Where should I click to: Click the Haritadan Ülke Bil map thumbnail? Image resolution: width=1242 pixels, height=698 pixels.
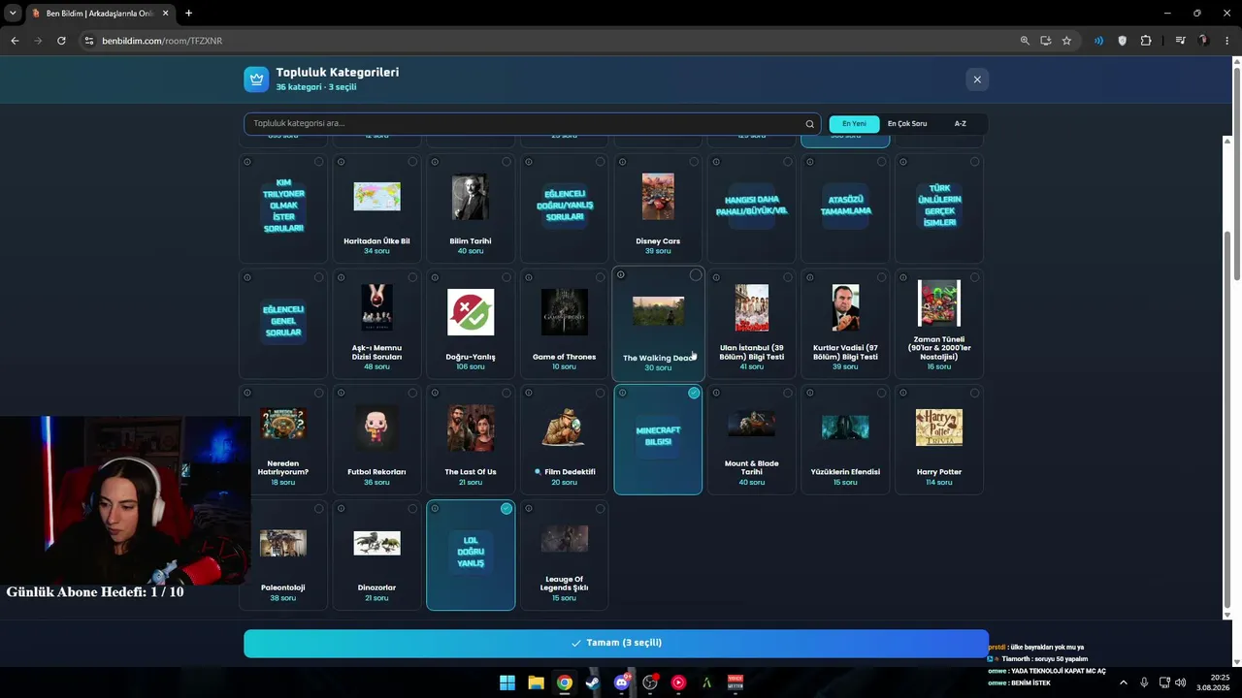(x=376, y=197)
